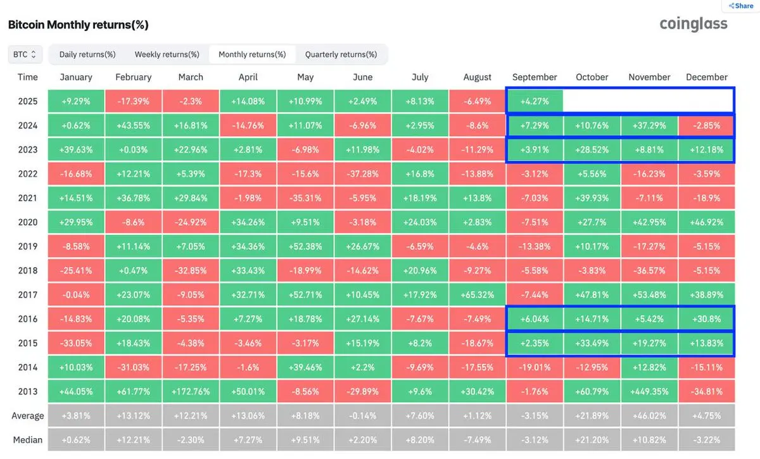Click the September 2025 +4.27% cell
Screen dimensions: 760x459
(x=535, y=101)
